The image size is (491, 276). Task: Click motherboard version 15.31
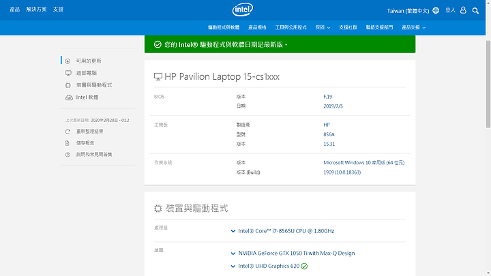tap(329, 144)
